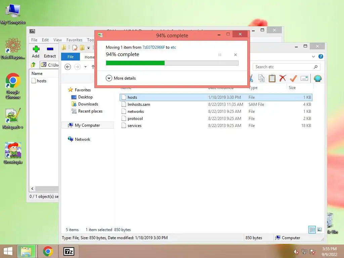Click Explorer forward navigation arrow

[77, 67]
